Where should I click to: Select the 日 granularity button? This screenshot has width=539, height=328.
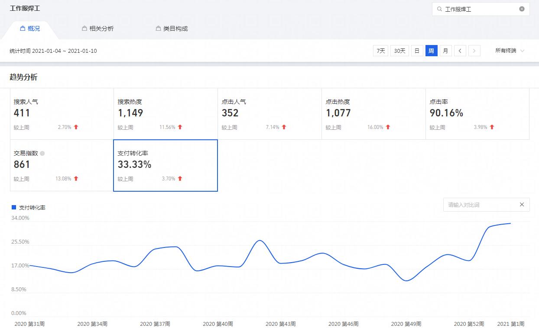(417, 51)
